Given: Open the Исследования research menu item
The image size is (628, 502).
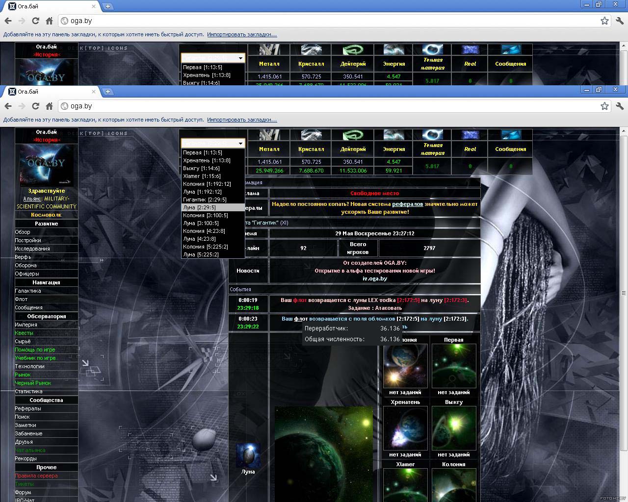Looking at the screenshot, I should pos(32,249).
